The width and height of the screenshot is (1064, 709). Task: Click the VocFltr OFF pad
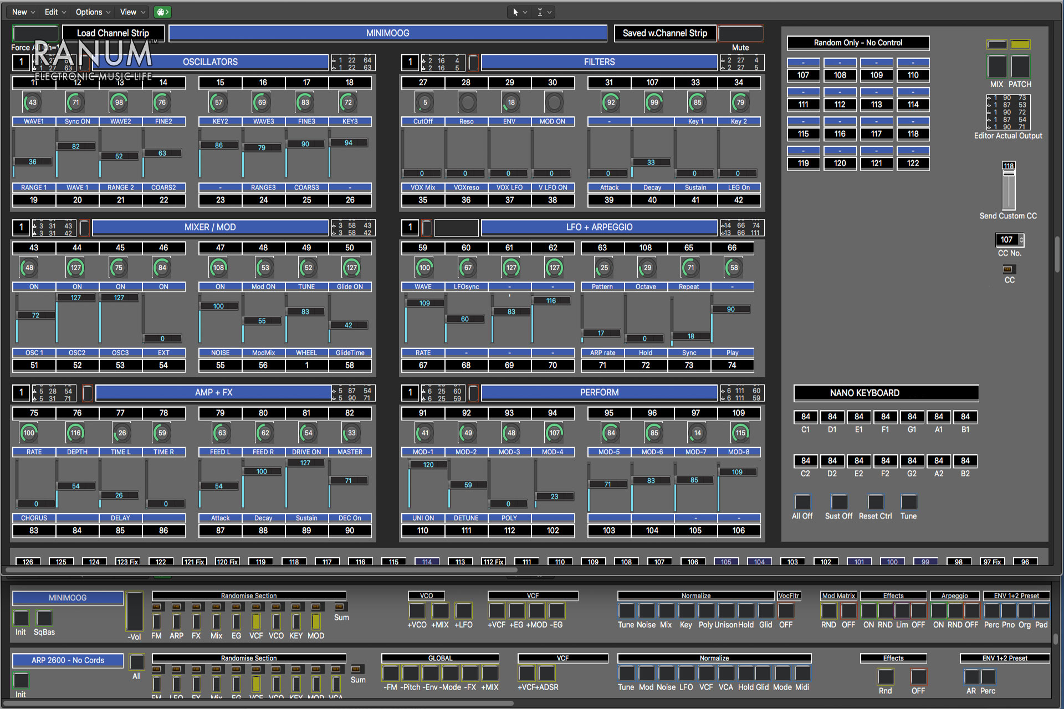[786, 611]
